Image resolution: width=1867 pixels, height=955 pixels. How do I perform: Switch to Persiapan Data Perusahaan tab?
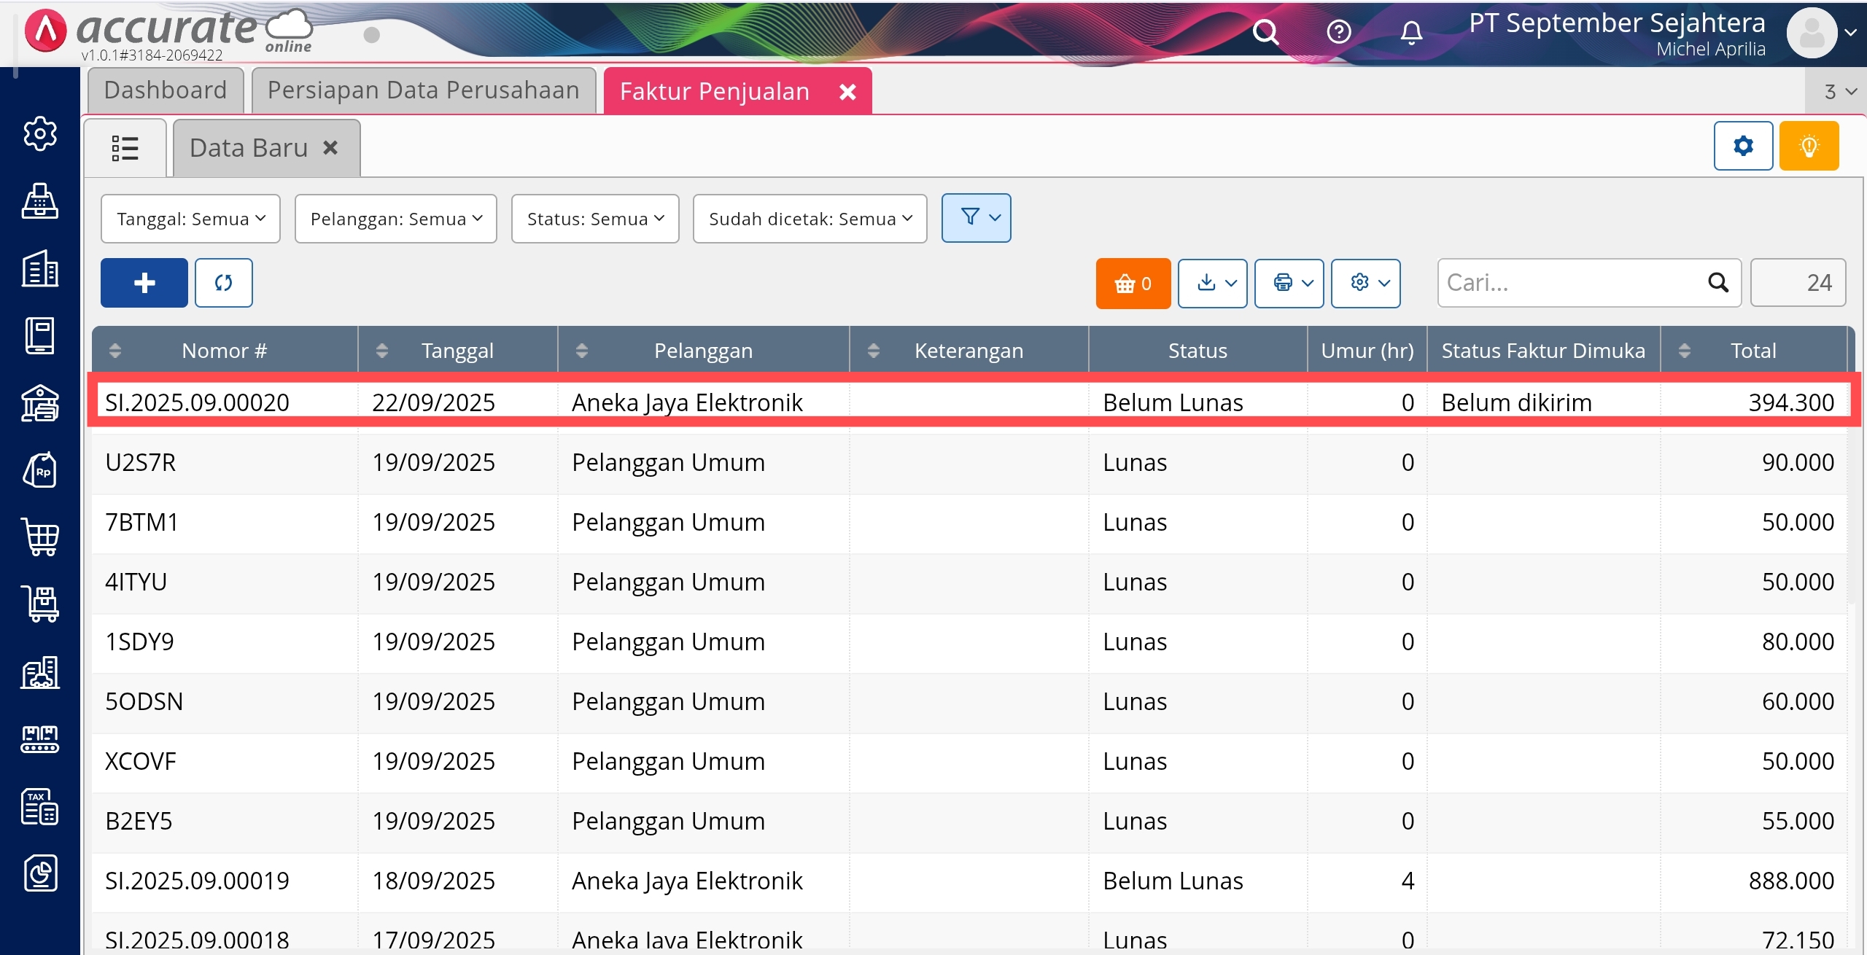point(423,90)
